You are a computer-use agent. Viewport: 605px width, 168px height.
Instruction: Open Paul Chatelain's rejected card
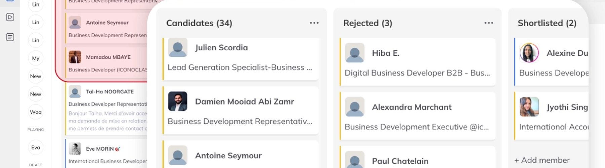(417, 157)
